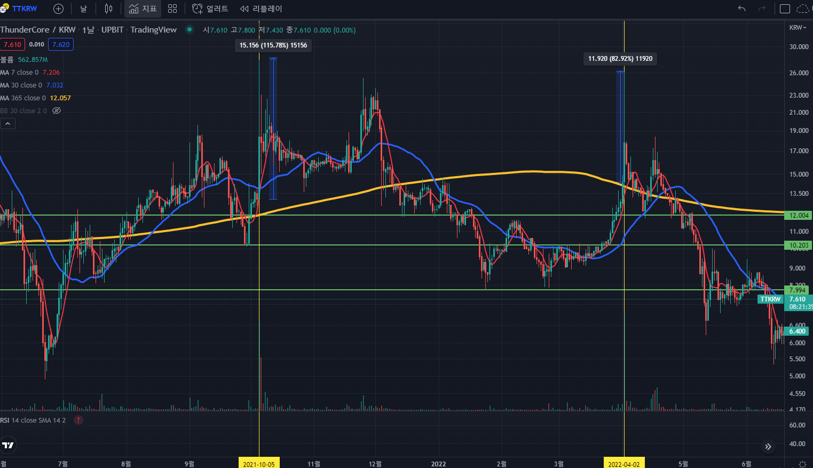Show the hidden BB 30 indicator via eye icon
This screenshot has width=813, height=468.
tap(57, 111)
